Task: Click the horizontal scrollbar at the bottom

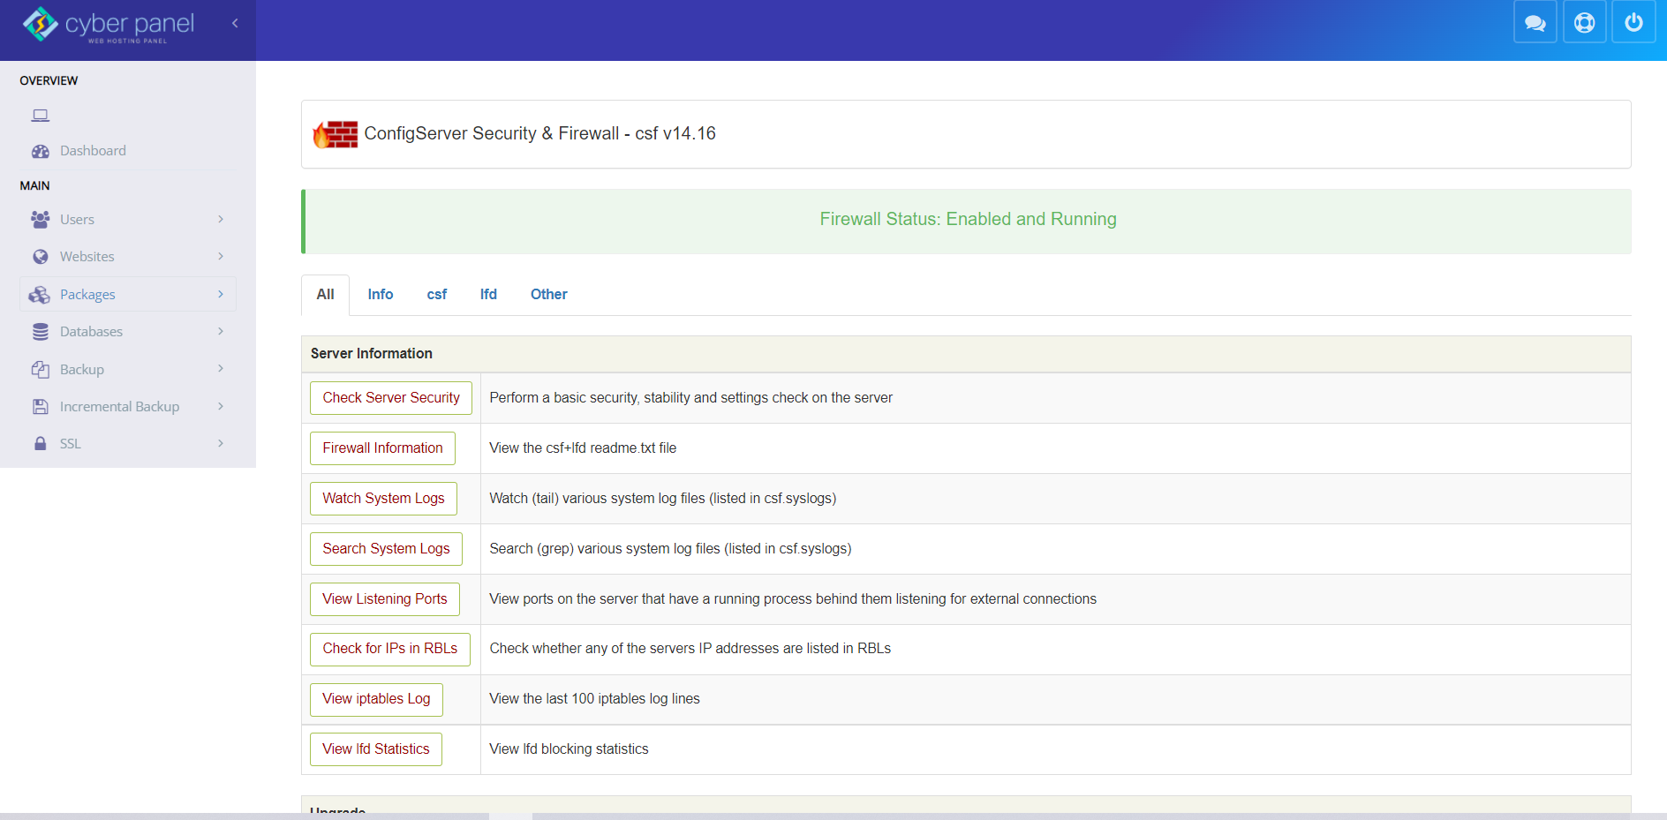Action: click(x=833, y=816)
